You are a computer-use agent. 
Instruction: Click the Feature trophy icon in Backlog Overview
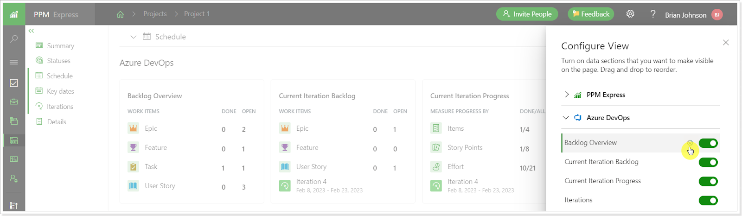pyautogui.click(x=133, y=147)
